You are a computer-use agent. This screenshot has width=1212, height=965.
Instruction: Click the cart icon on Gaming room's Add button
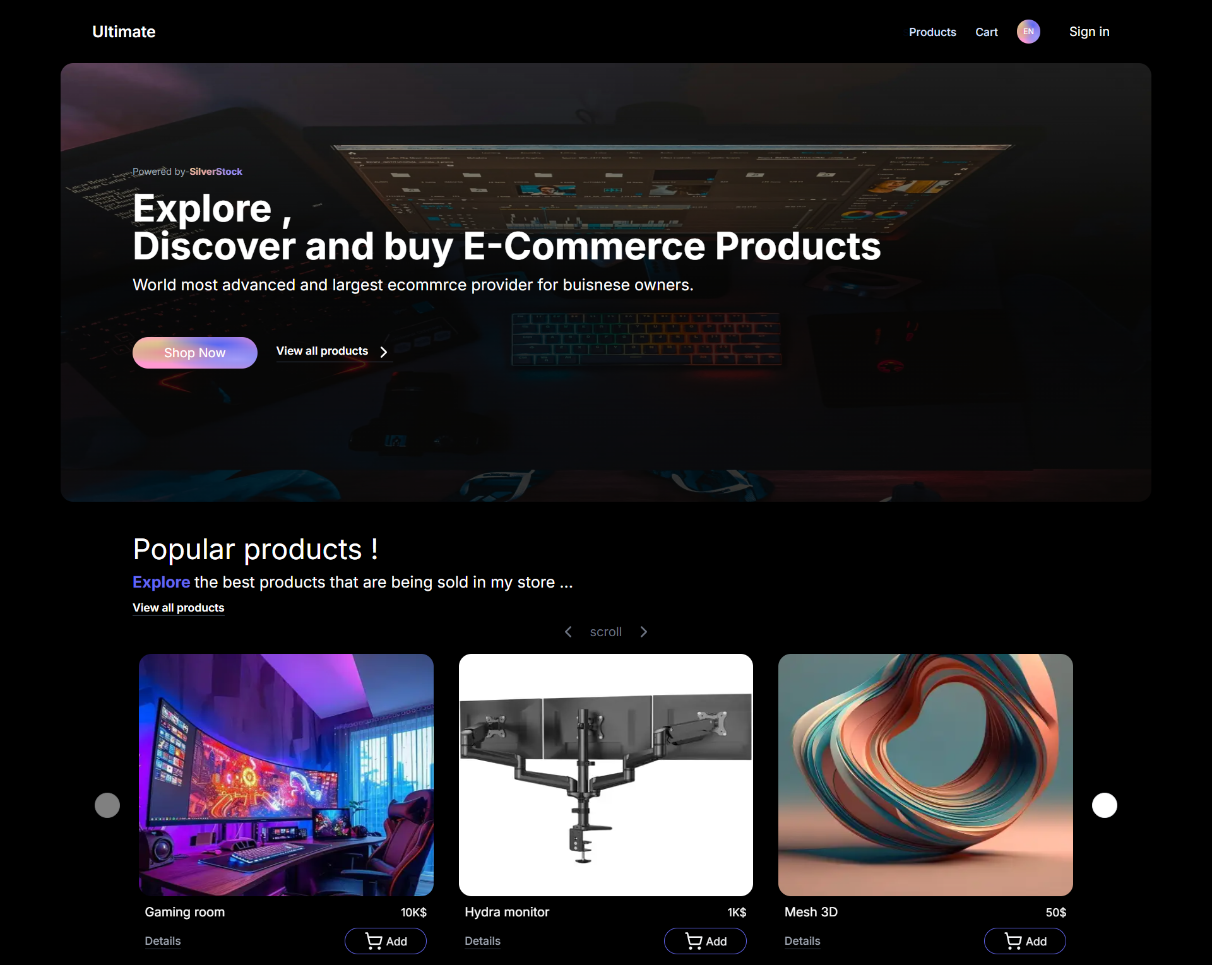tap(374, 941)
